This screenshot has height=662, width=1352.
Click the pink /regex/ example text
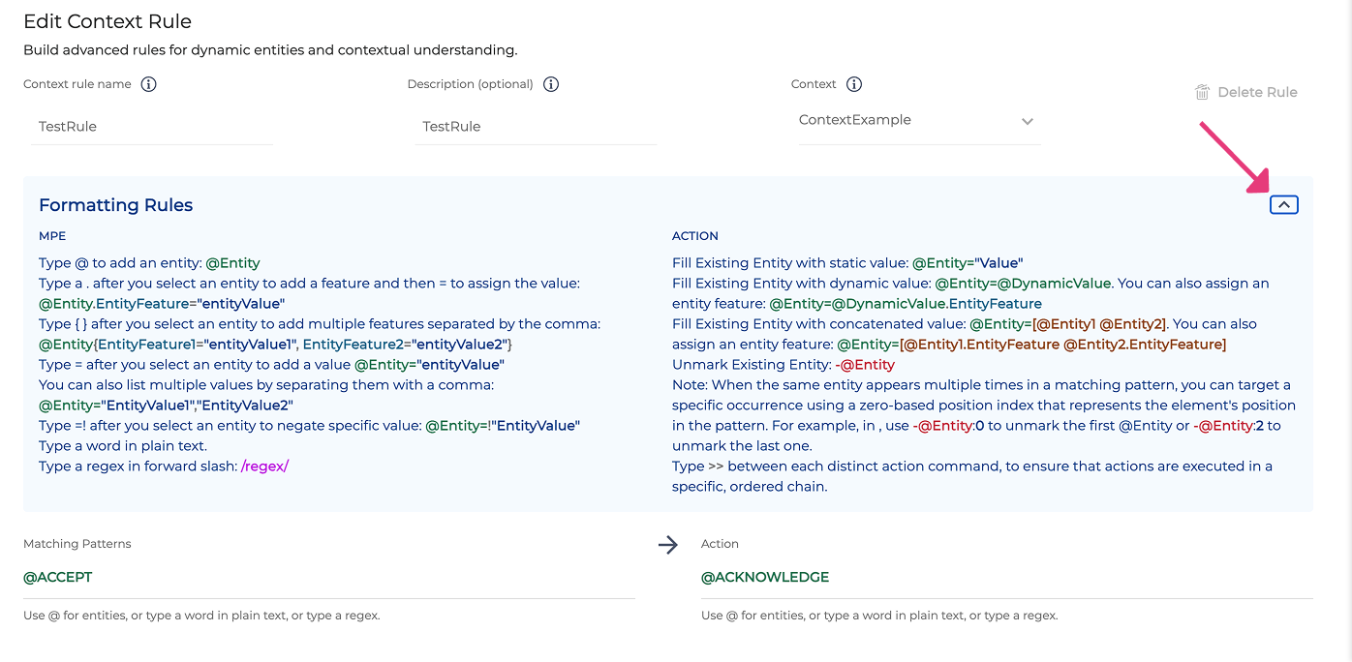click(264, 466)
